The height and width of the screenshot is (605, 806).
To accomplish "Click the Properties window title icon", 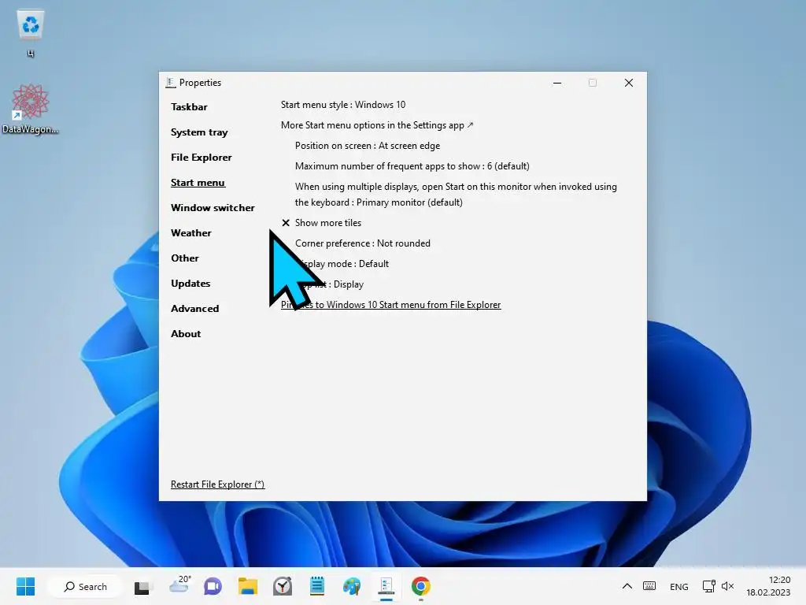I will tap(171, 82).
